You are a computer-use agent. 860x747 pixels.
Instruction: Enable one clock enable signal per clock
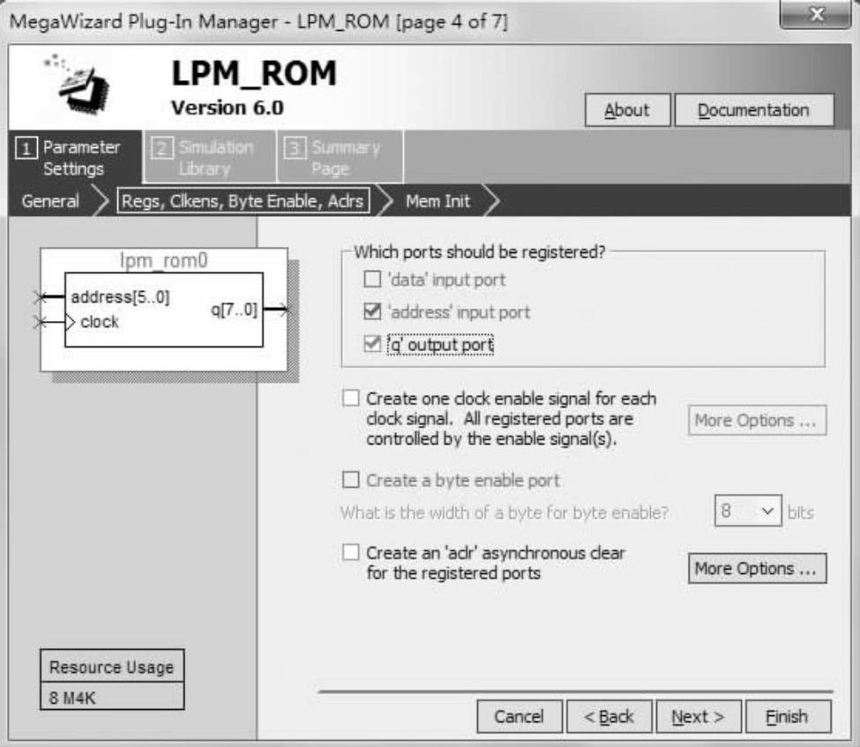(350, 398)
